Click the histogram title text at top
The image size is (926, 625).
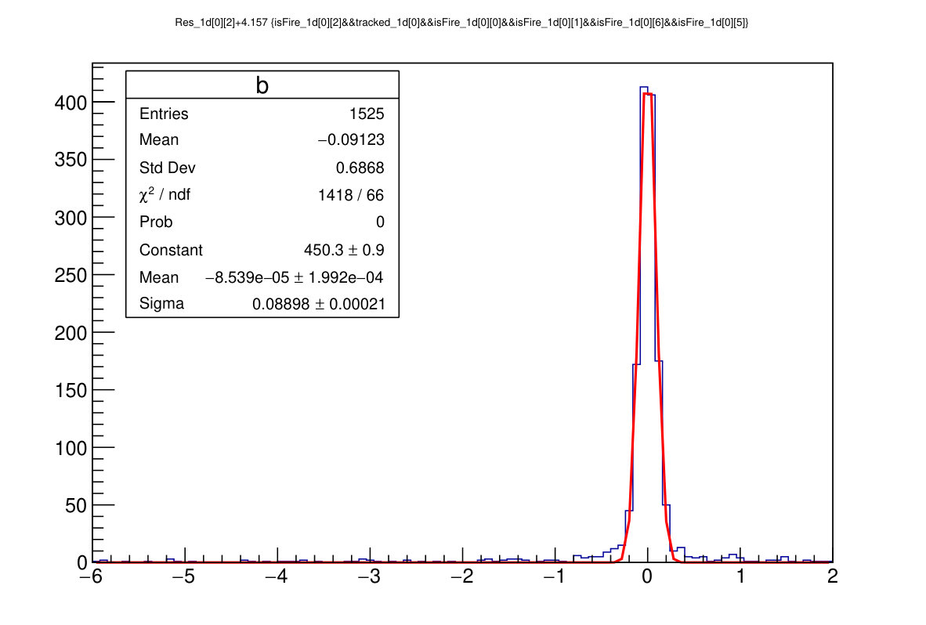point(461,23)
